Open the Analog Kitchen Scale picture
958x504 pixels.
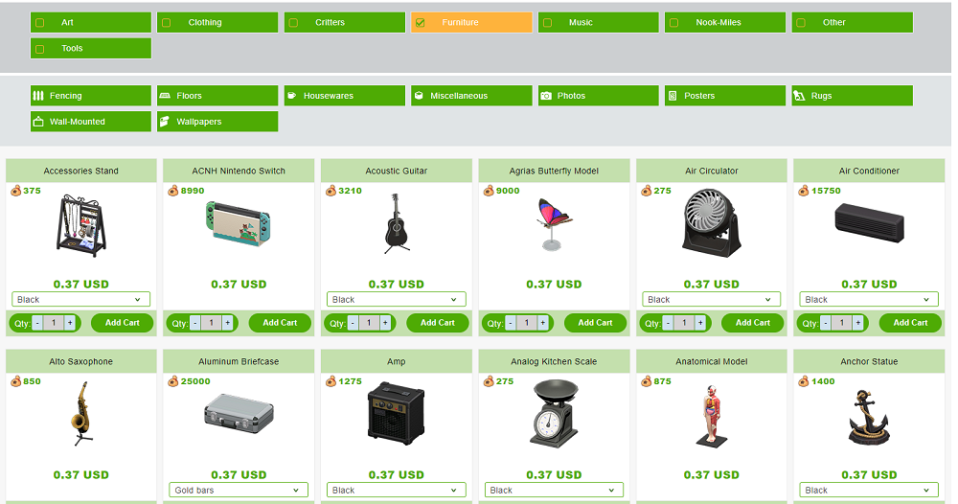(554, 414)
